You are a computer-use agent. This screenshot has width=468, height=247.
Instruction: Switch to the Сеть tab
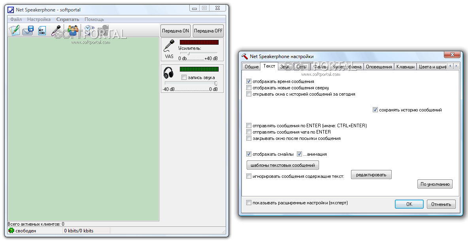point(301,67)
